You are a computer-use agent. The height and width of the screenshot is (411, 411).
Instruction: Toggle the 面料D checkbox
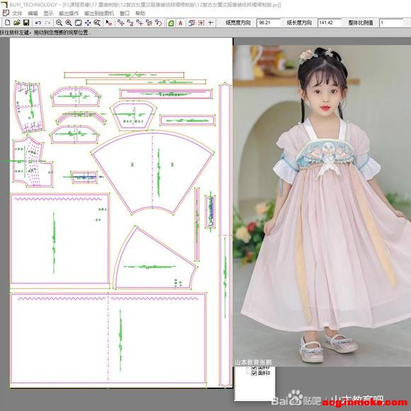[x=254, y=373]
